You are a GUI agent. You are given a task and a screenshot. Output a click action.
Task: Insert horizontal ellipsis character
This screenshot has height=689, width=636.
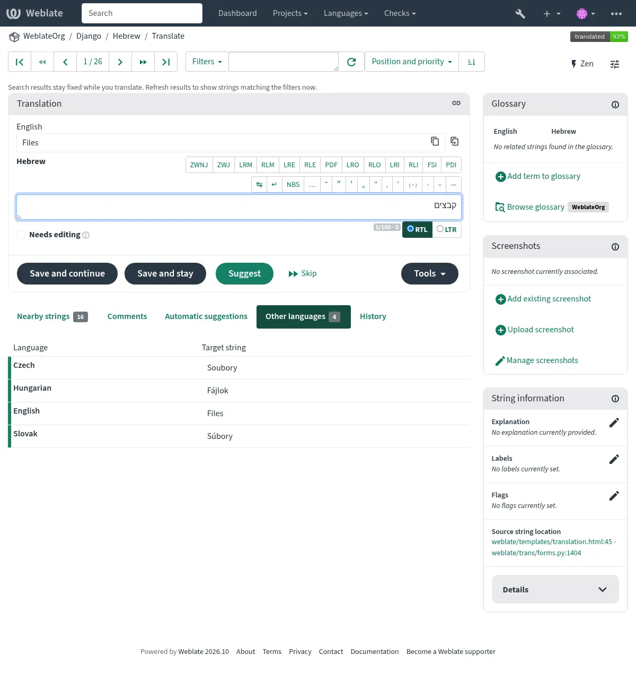pos(312,184)
